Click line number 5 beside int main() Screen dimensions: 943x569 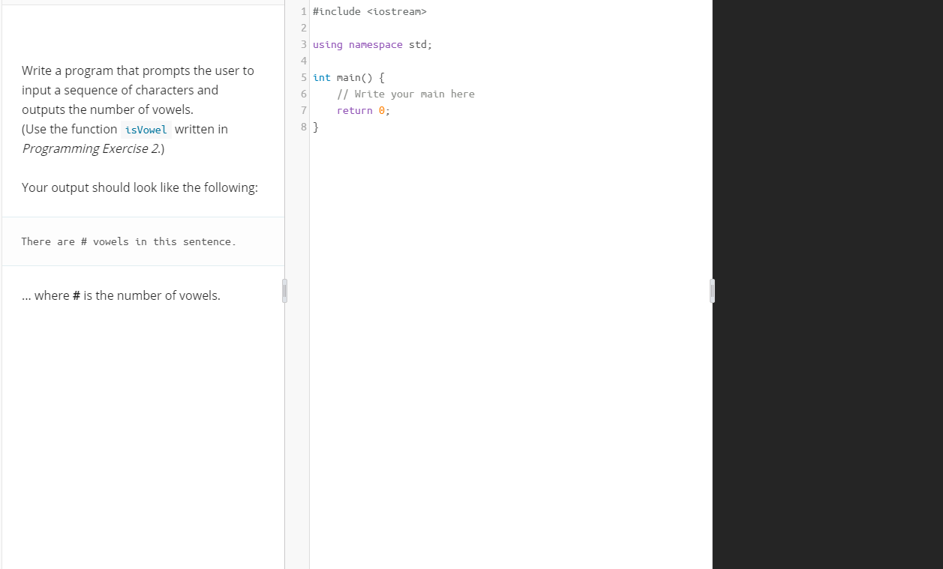303,77
